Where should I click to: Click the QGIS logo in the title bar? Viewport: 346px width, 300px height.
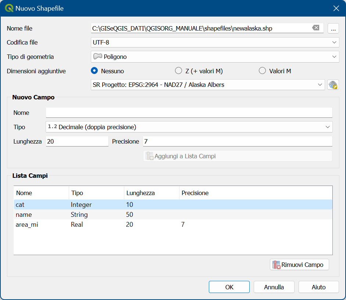pos(9,8)
